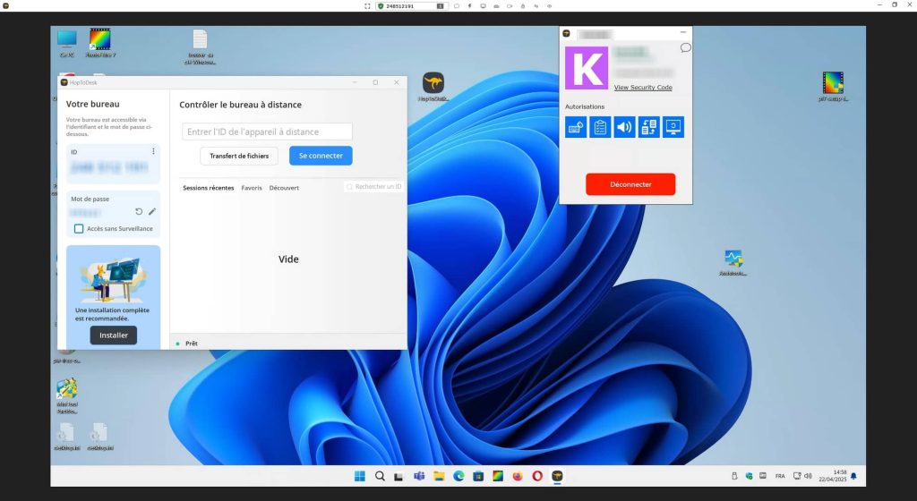Switch to the Découvert tab

click(284, 188)
